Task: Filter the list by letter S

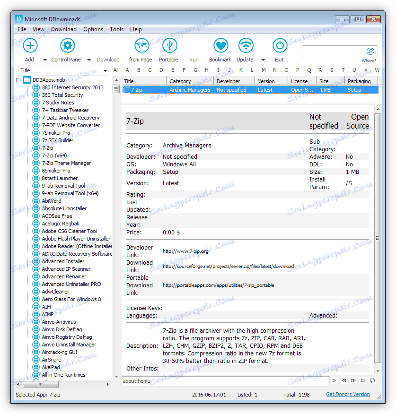Action: pyautogui.click(x=332, y=70)
